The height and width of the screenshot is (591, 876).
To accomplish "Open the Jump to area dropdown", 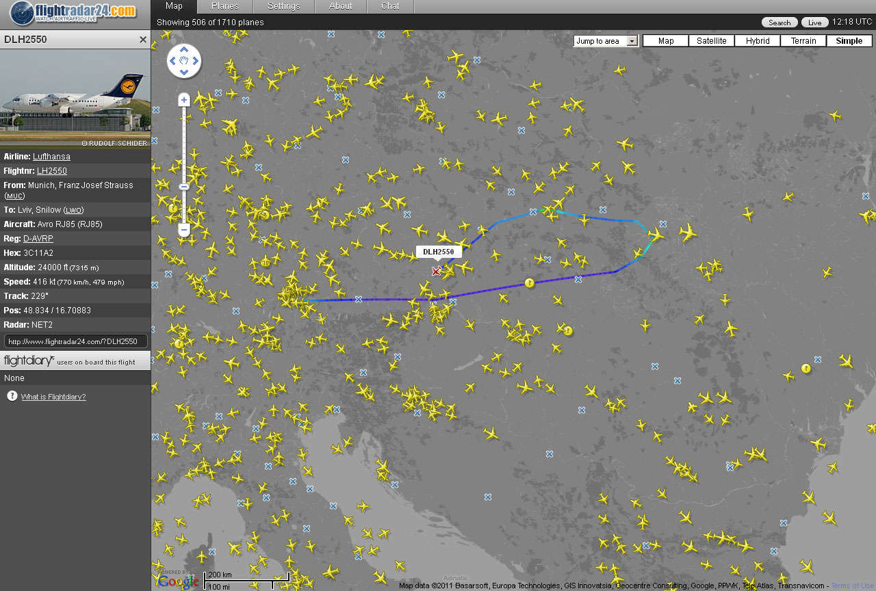I will point(606,41).
